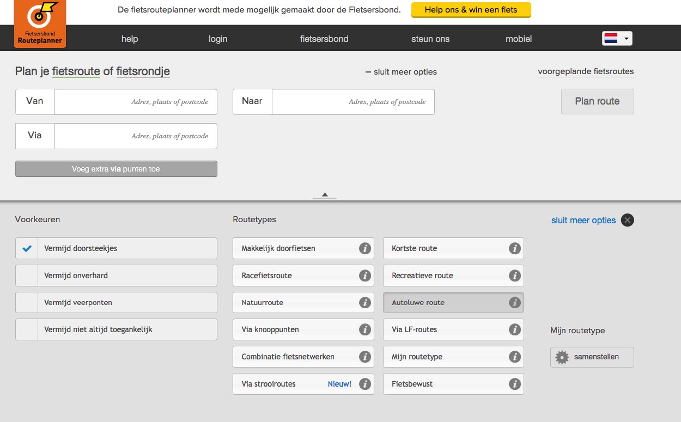
Task: Enable Vermijd onverhard
Action: click(x=27, y=276)
